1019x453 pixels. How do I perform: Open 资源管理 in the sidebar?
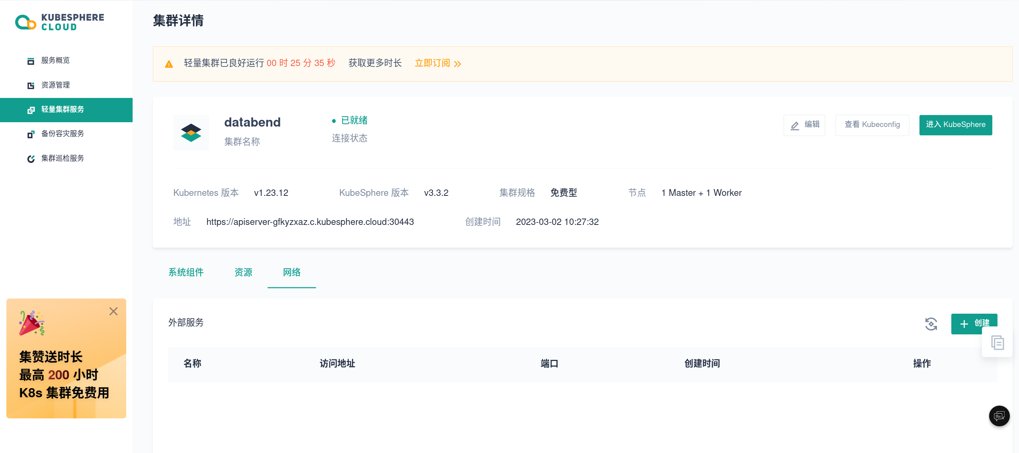(x=55, y=85)
